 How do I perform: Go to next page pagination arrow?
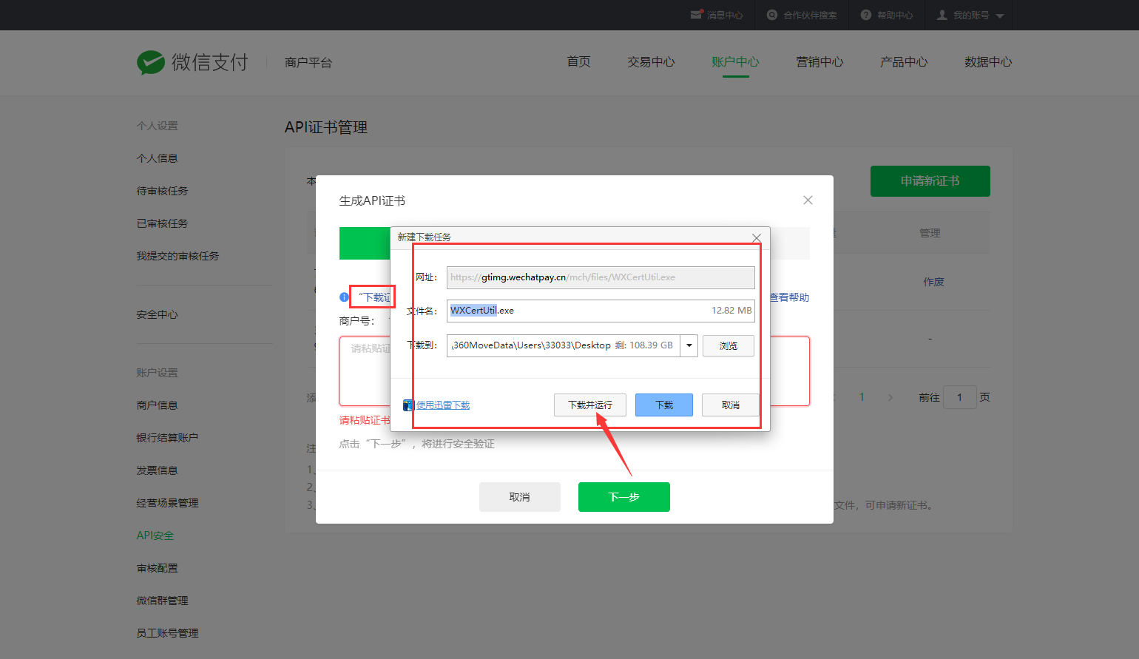point(890,397)
